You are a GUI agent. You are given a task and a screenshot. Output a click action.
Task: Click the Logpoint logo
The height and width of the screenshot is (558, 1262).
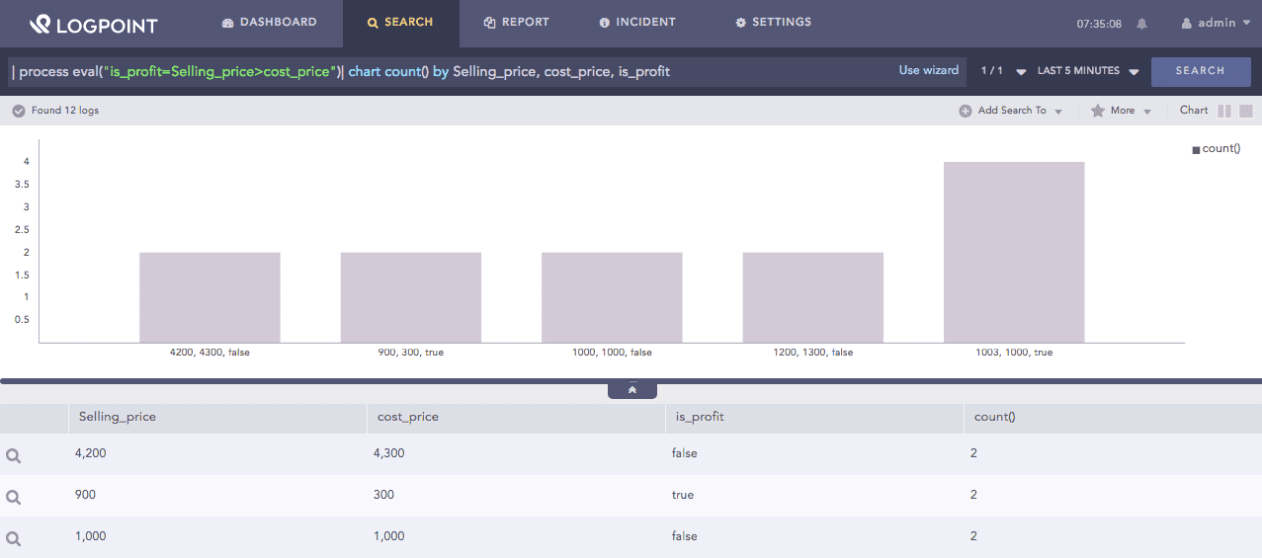coord(93,24)
